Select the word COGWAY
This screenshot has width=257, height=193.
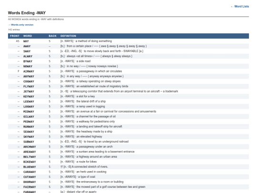pyautogui.click(x=29, y=81)
